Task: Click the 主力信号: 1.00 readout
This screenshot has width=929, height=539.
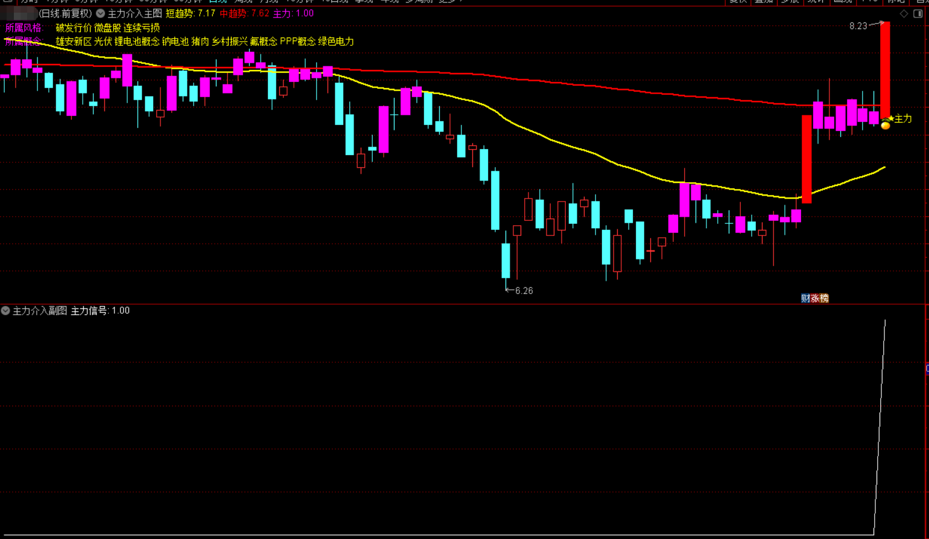Action: click(x=100, y=311)
